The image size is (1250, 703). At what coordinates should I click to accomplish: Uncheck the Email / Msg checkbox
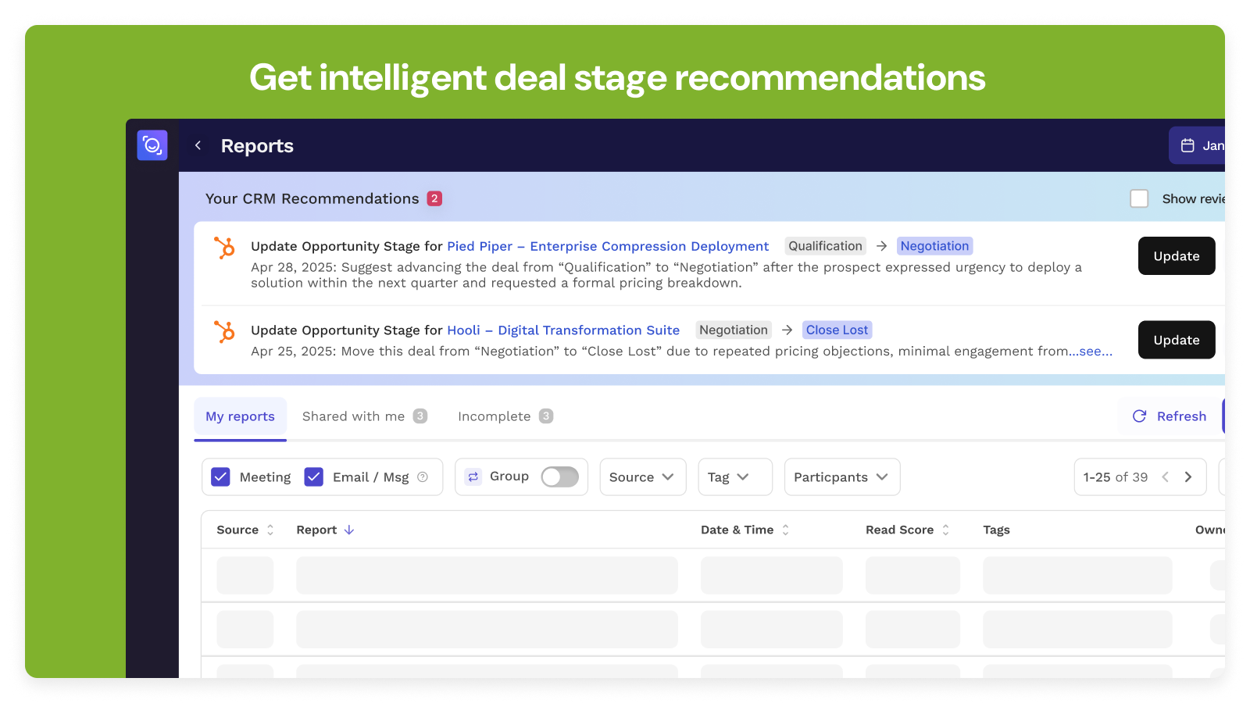[x=314, y=477]
